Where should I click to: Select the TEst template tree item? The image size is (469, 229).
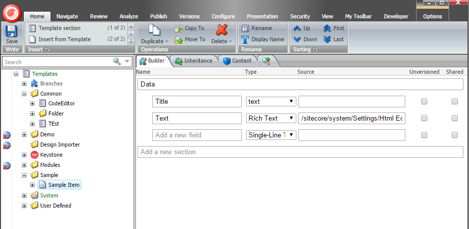click(x=54, y=124)
